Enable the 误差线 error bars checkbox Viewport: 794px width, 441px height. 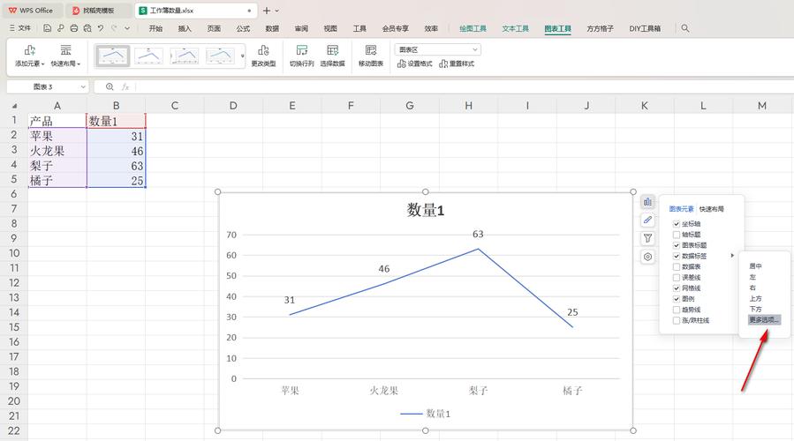tap(676, 278)
